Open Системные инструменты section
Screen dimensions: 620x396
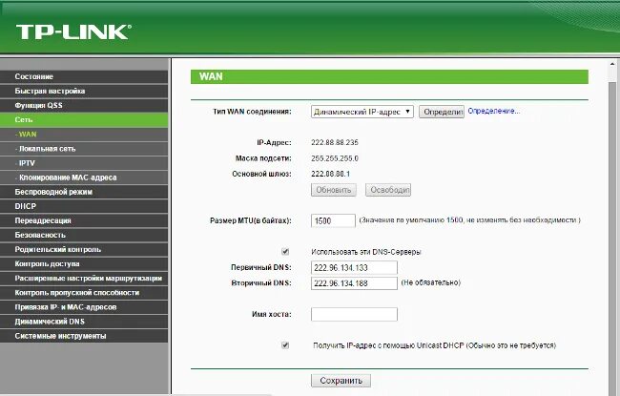click(x=84, y=336)
